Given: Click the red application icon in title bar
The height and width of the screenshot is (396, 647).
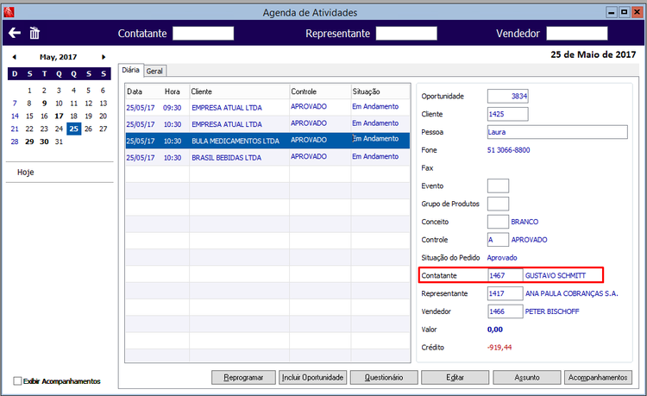Looking at the screenshot, I should click(9, 12).
